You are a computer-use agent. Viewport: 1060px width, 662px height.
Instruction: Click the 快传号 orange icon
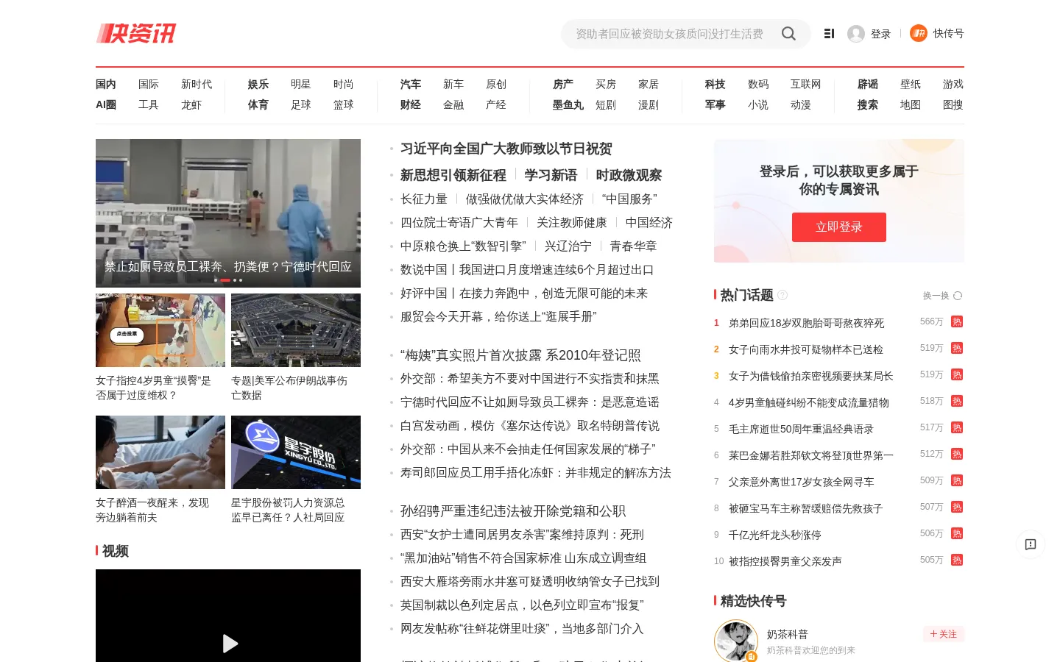[x=919, y=33]
